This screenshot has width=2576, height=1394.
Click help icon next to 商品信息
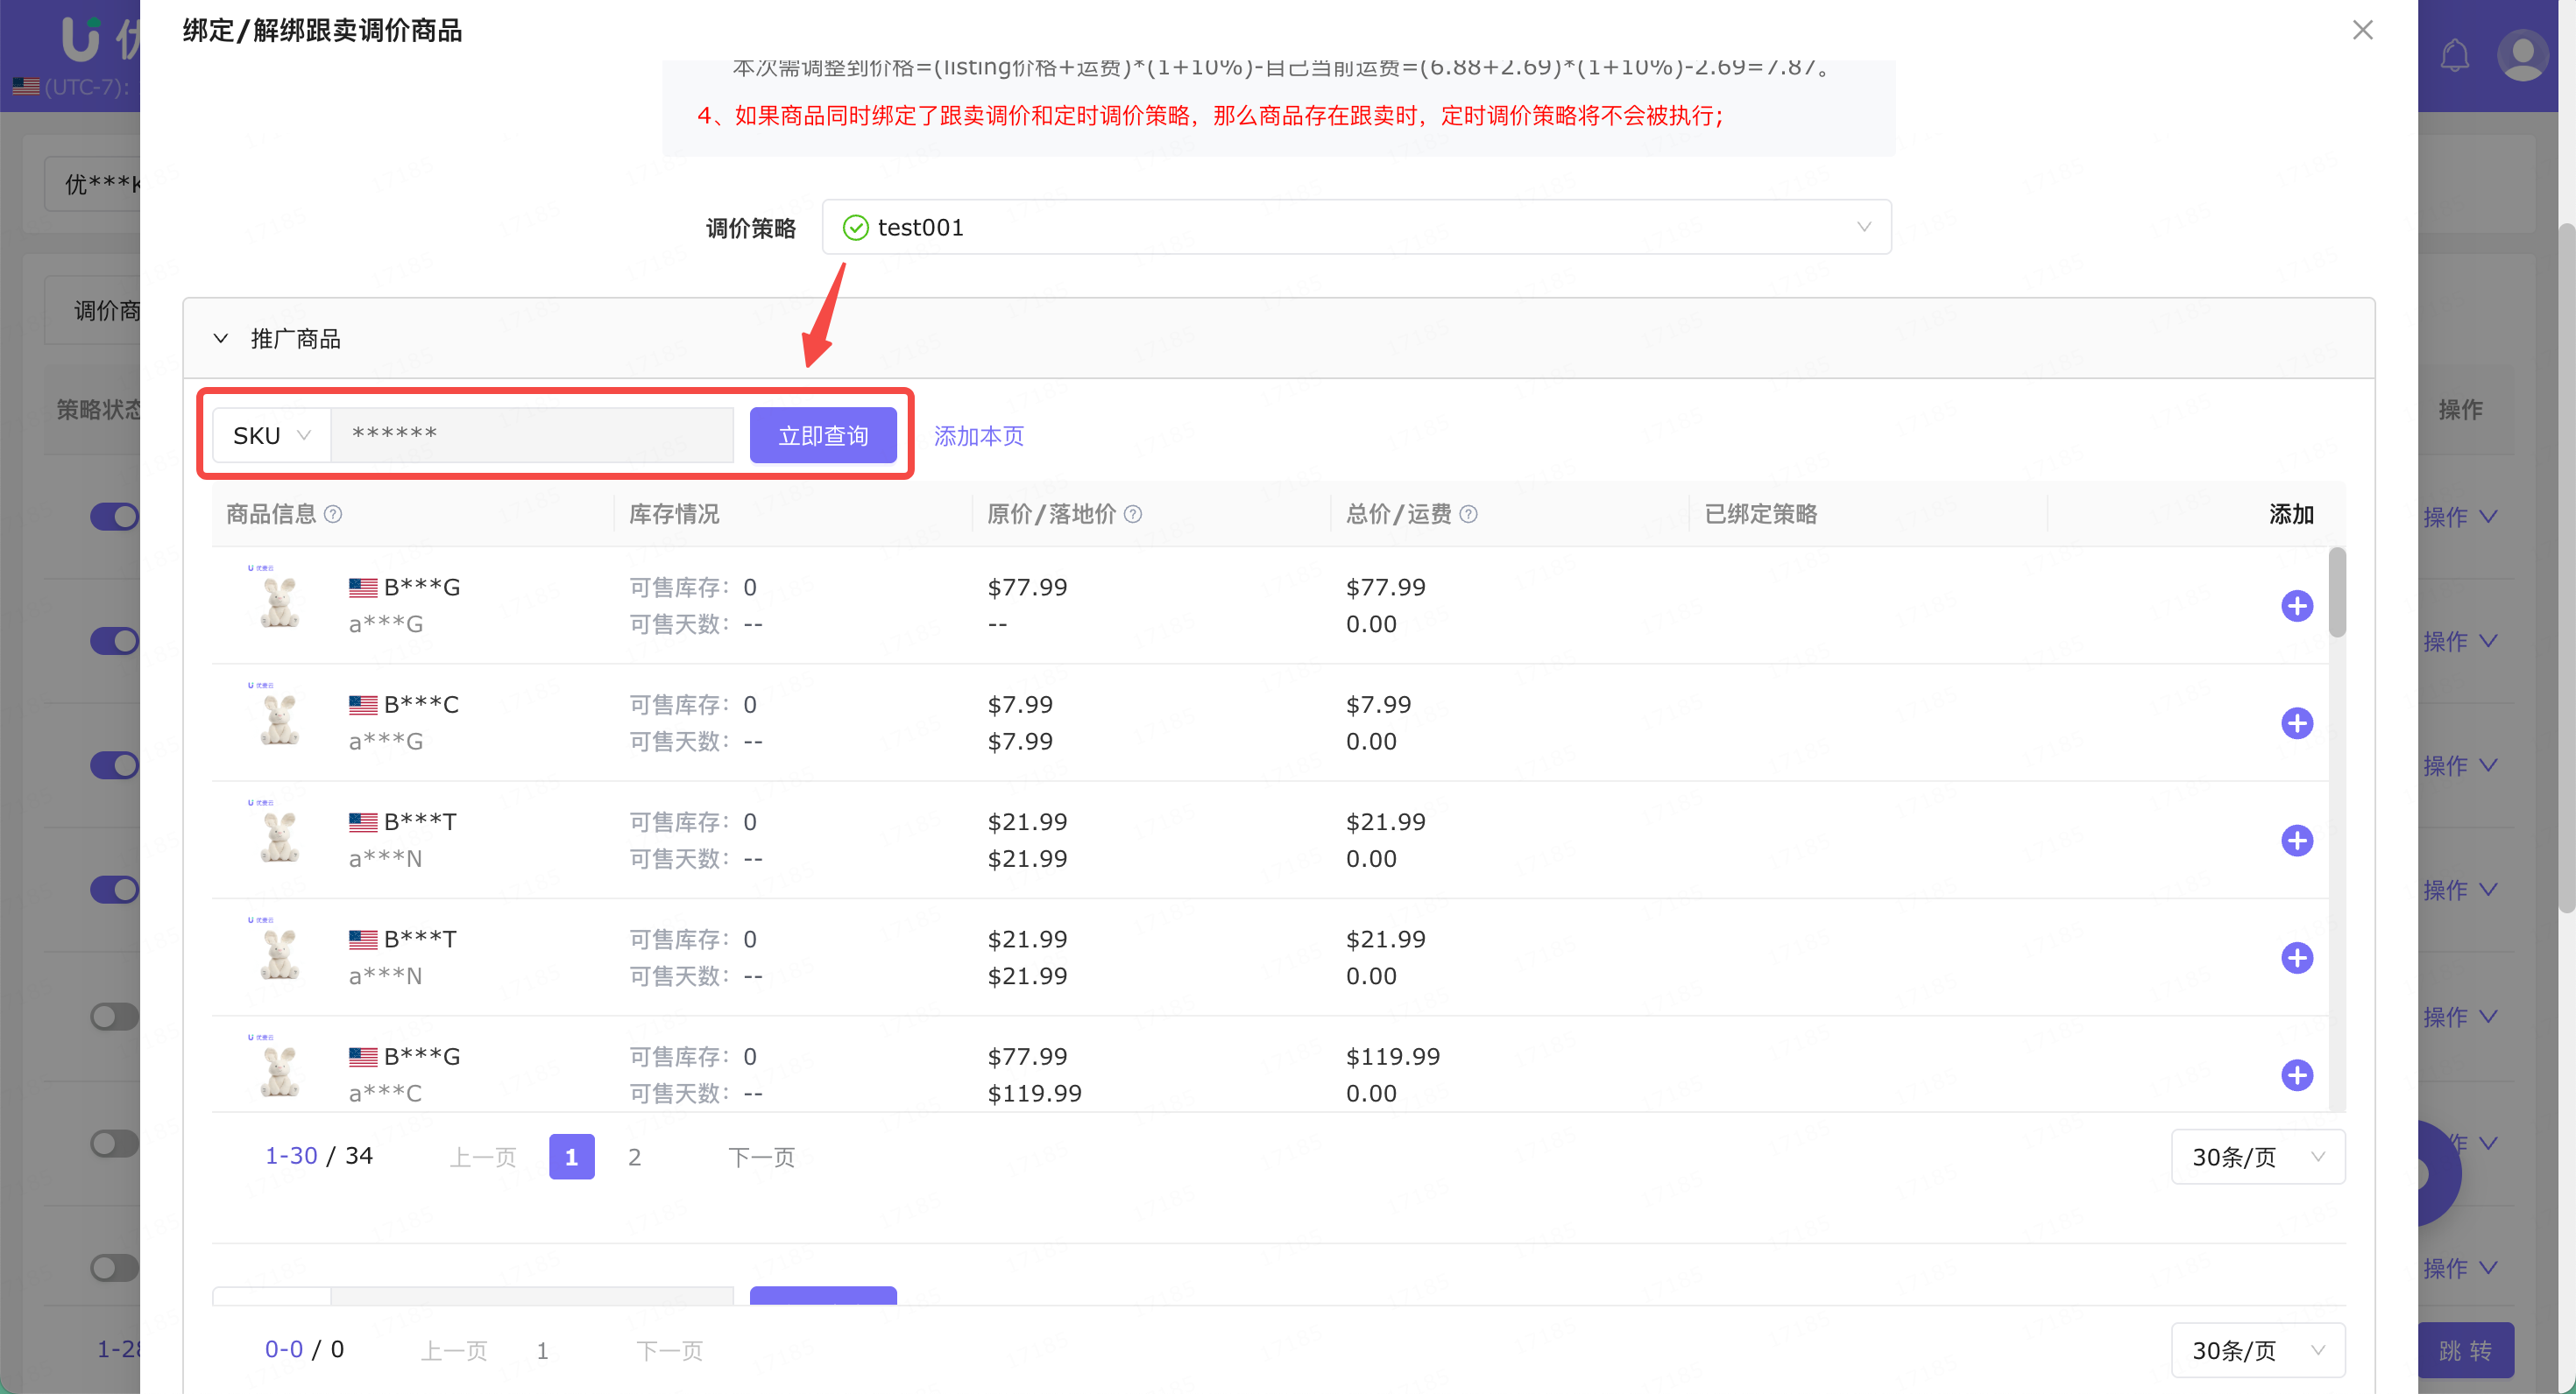(333, 514)
